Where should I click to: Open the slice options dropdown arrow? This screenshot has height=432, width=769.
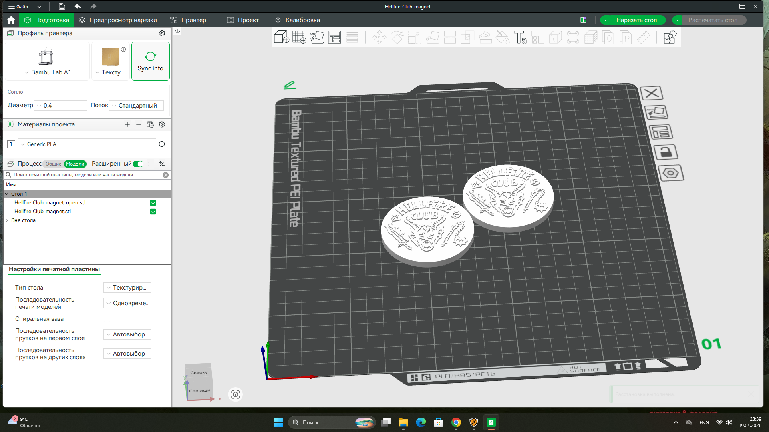tap(605, 20)
